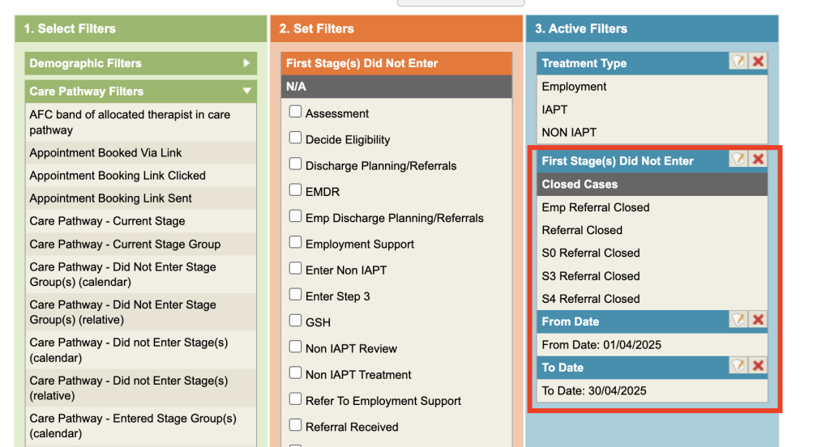Select Appointment Booking Link Sent filter

pos(110,198)
